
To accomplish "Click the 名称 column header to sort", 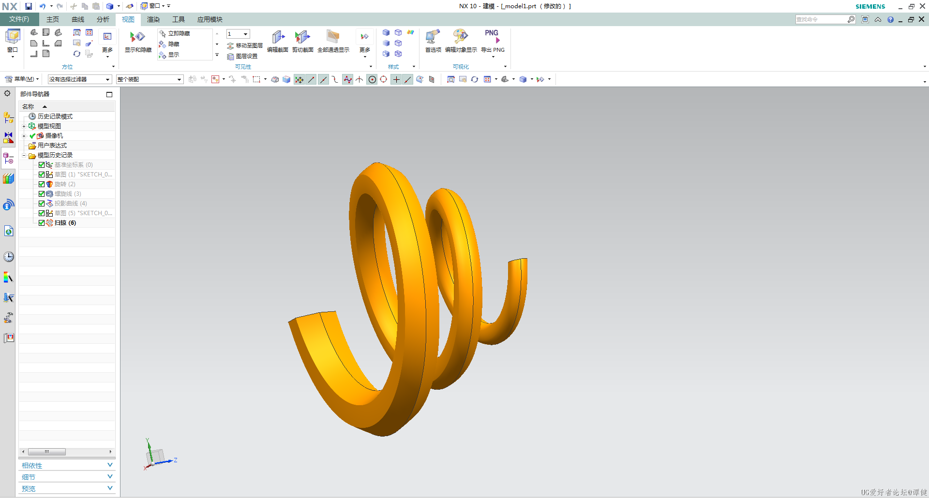I will tap(67, 106).
